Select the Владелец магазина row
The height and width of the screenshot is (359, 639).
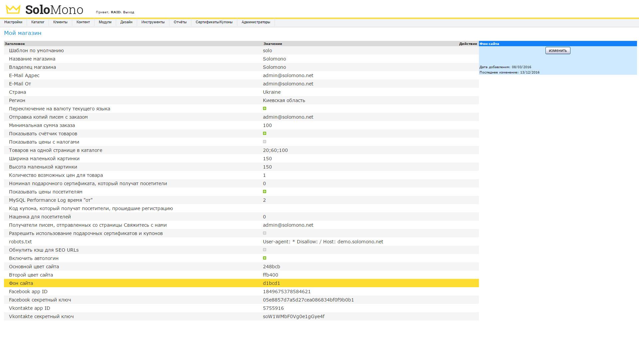241,67
